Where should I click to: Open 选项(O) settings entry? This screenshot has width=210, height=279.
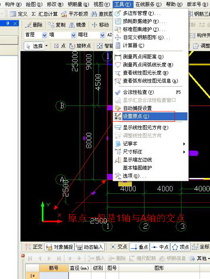coord(150,176)
